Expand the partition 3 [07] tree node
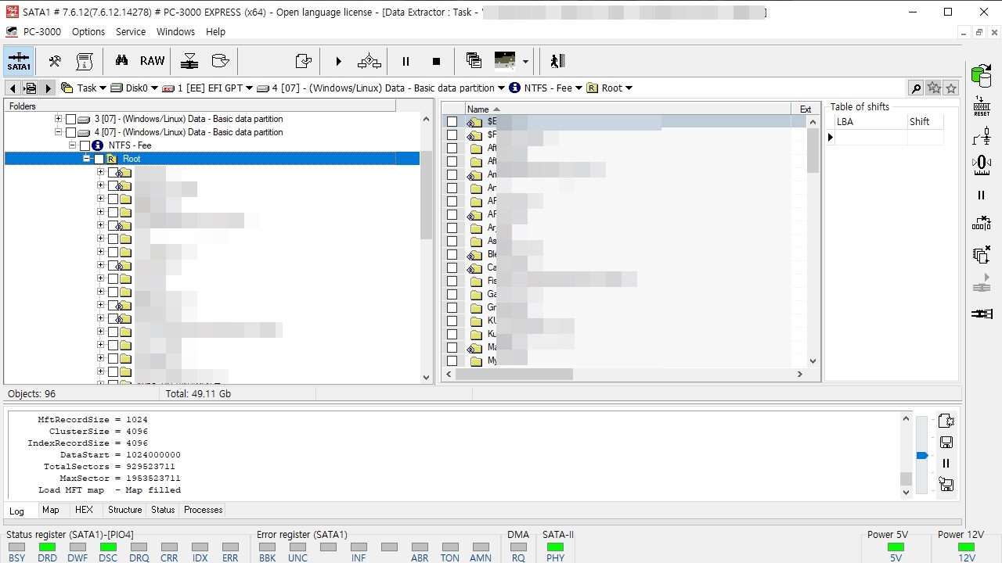 (x=58, y=119)
